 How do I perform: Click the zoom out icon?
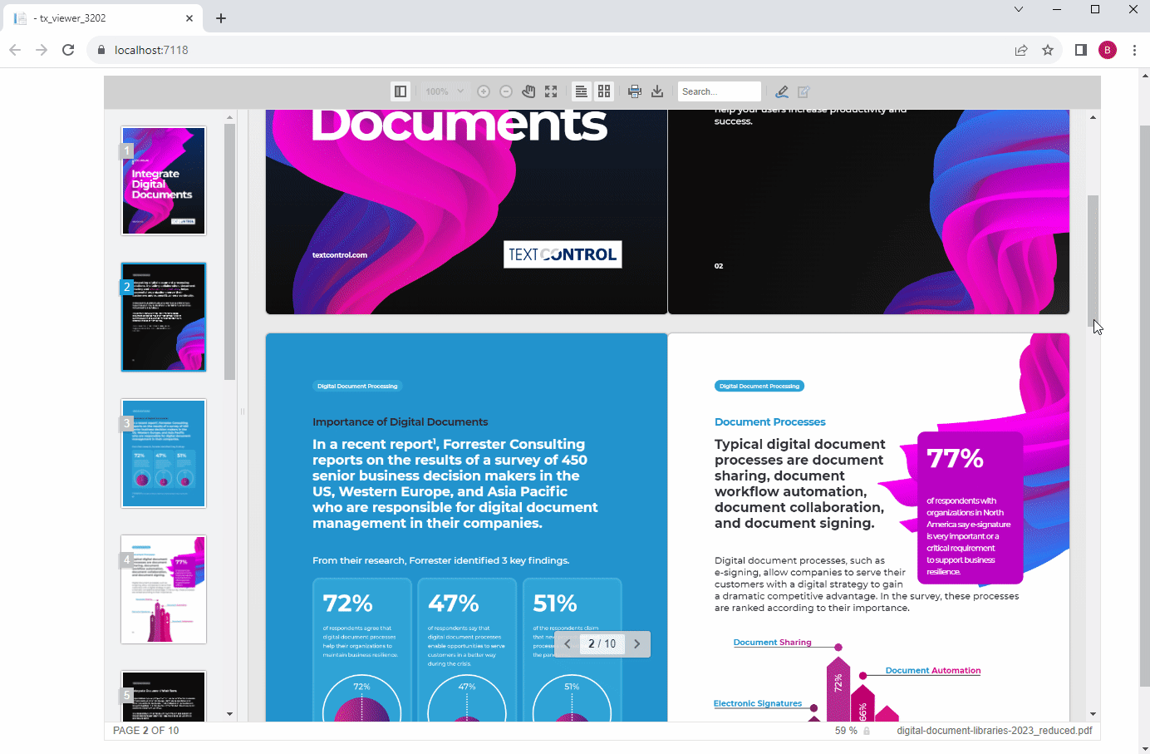(506, 91)
